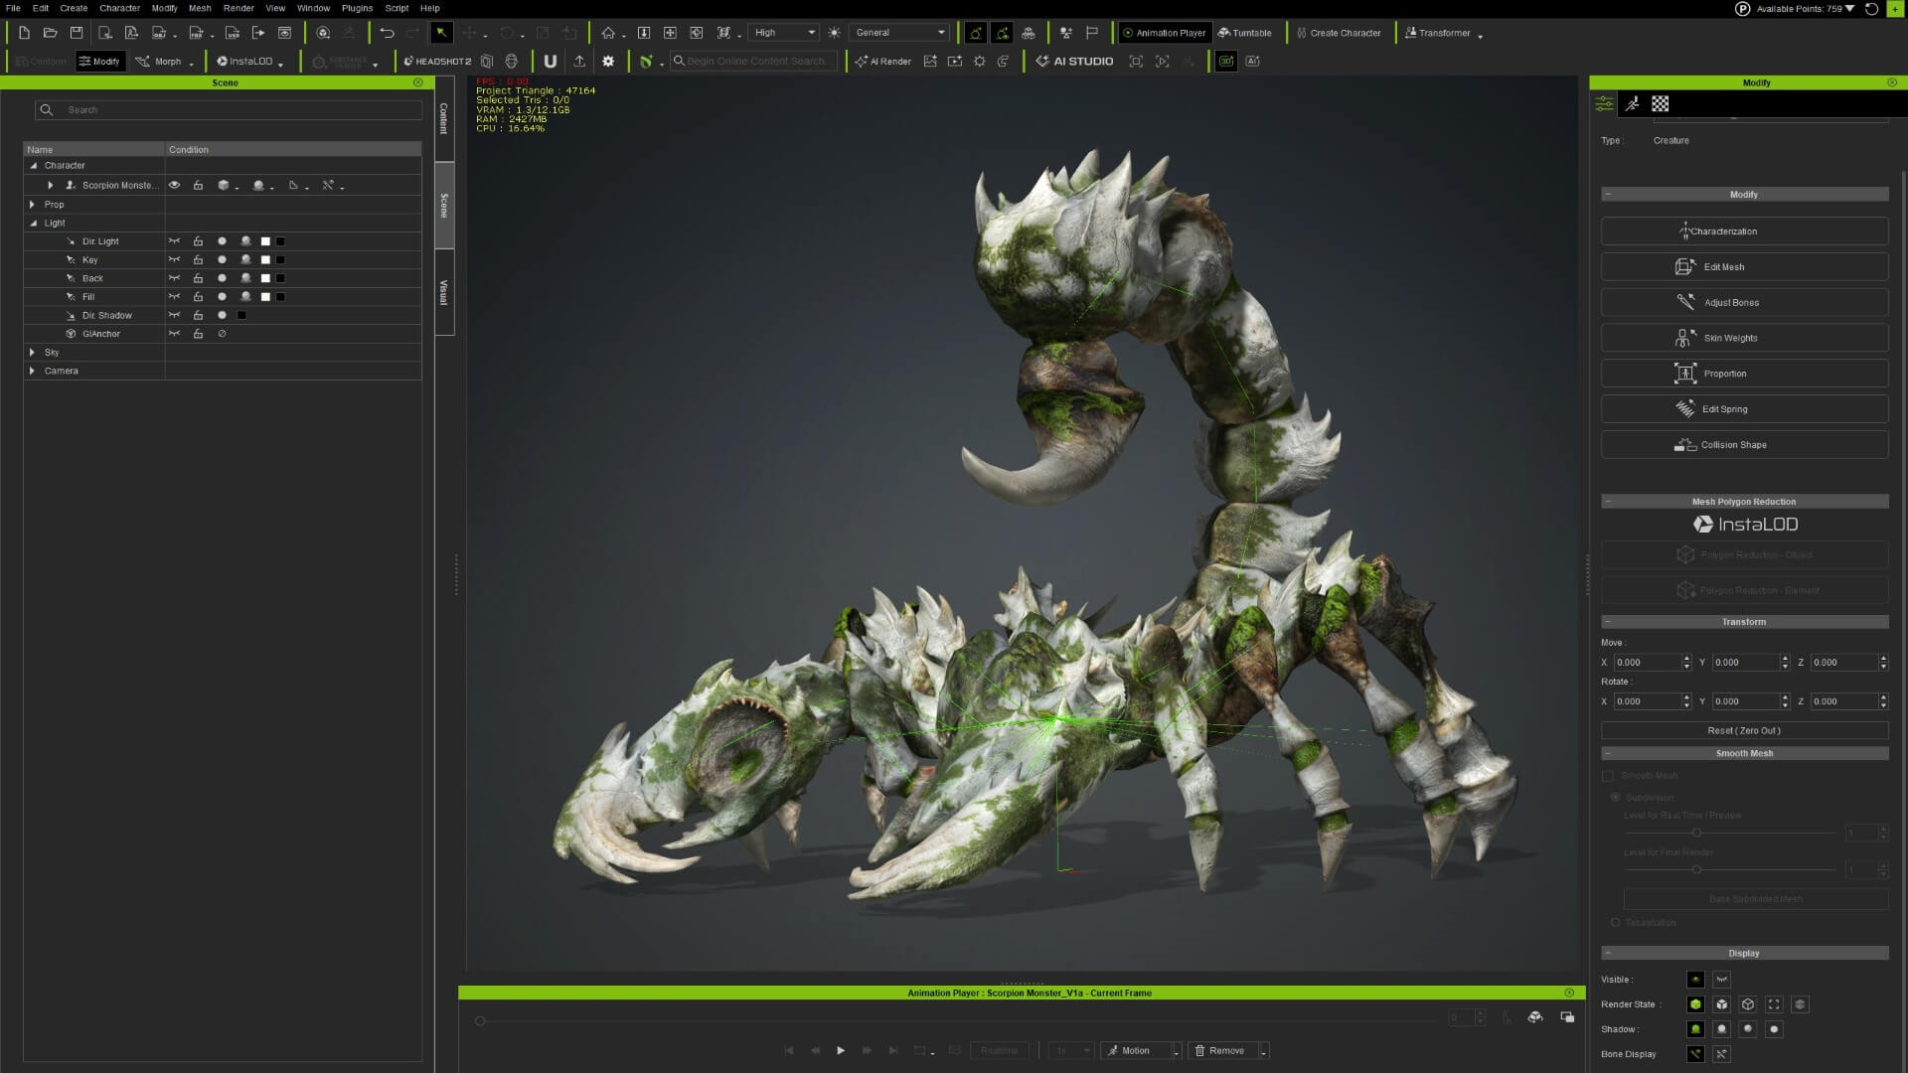Screen dimensions: 1908x1073
Task: Click the Scene search field
Action: 229,110
